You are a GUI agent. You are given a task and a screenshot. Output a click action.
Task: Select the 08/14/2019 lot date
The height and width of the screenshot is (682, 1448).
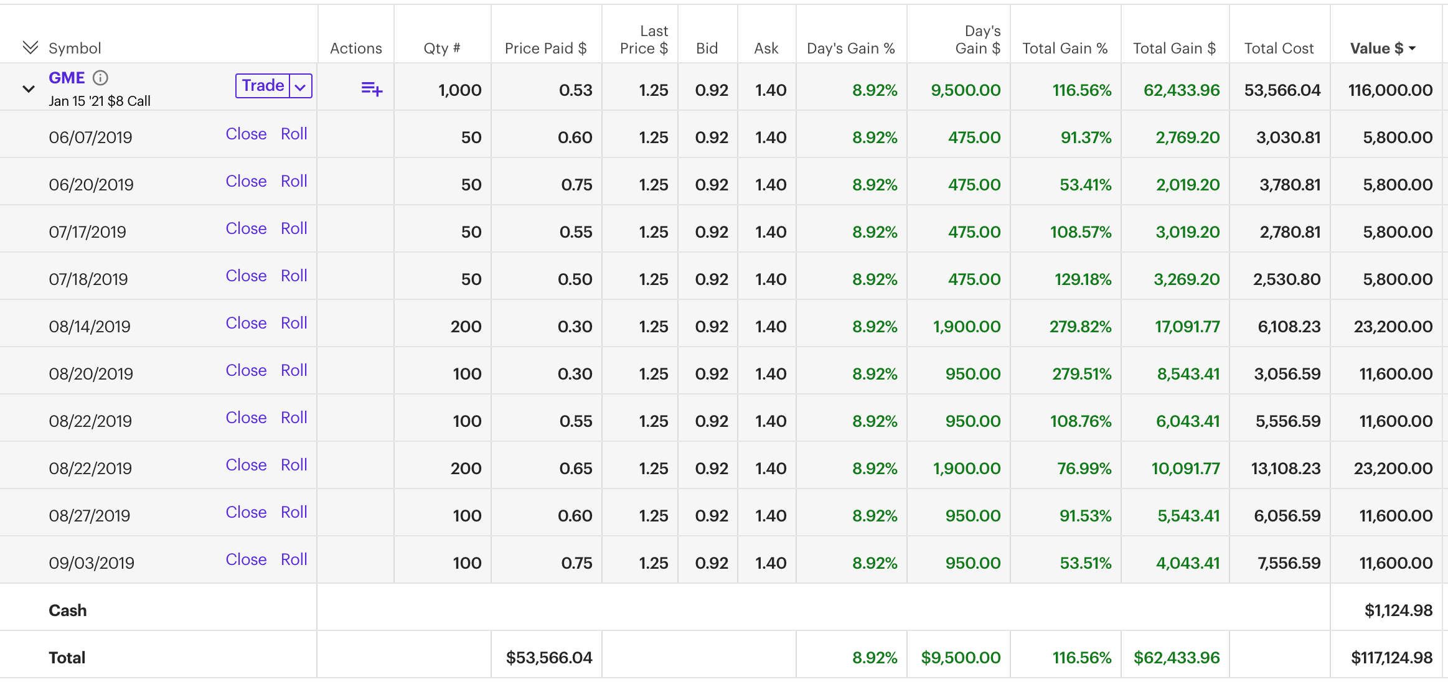(90, 327)
